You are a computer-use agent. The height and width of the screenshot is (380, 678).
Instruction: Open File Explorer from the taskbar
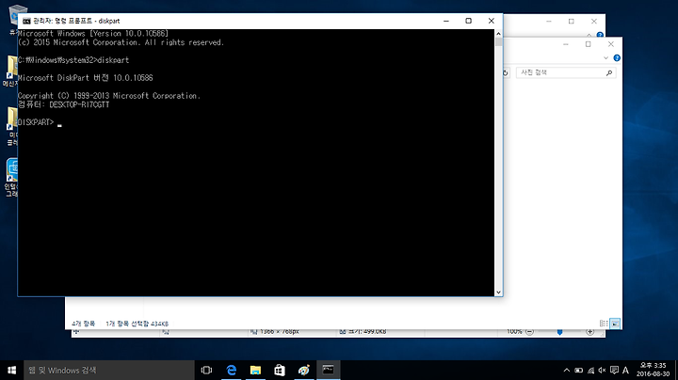click(x=255, y=370)
